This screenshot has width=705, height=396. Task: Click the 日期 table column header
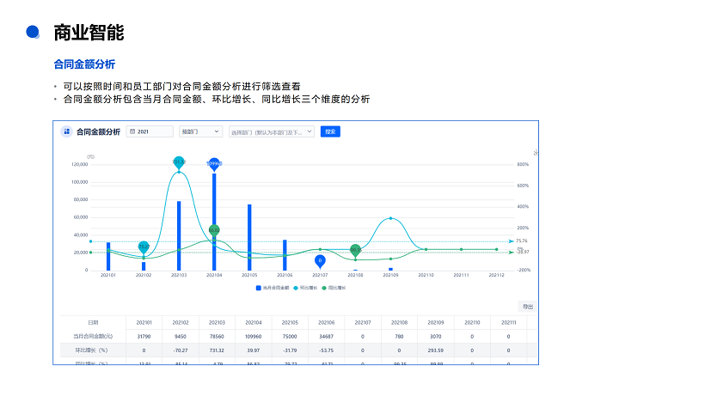[x=93, y=322]
